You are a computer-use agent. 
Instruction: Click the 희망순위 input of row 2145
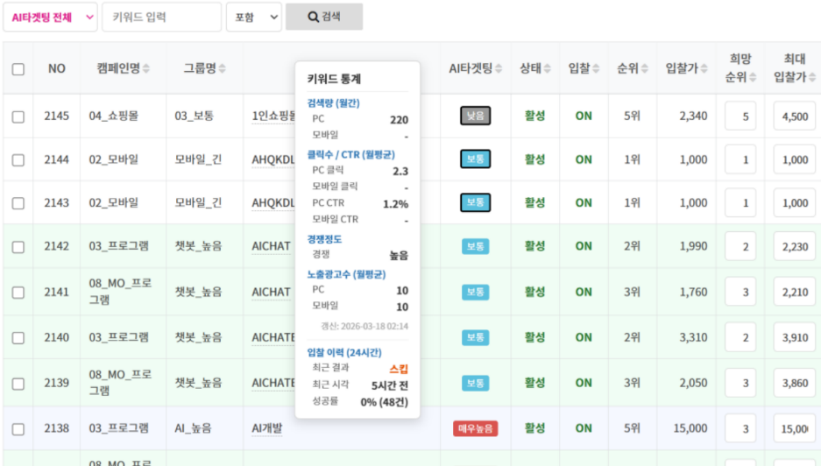click(x=740, y=116)
